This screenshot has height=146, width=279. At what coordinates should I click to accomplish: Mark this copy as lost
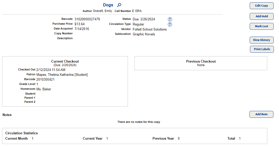coord(261,26)
